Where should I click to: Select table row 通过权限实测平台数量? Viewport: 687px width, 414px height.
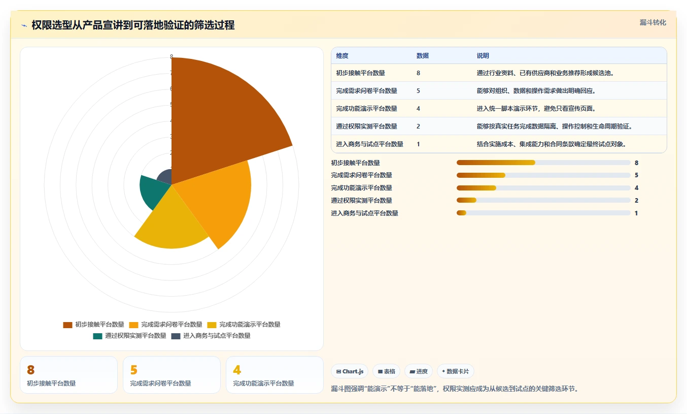tap(499, 126)
